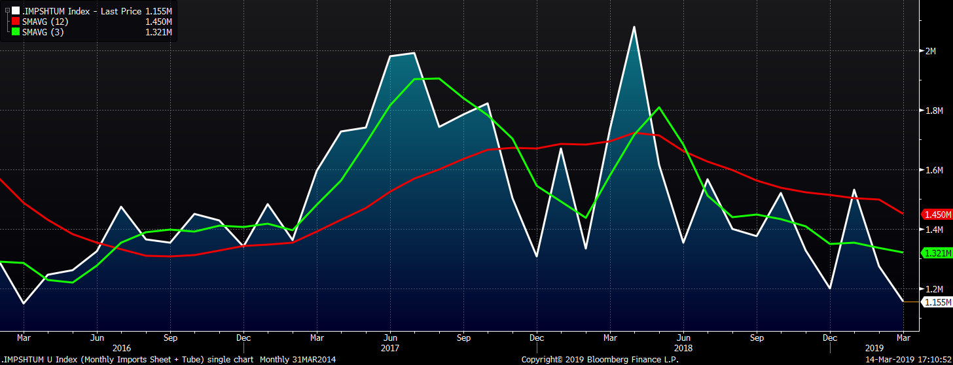Click the green SMAVG (3) color swatch

(16, 33)
